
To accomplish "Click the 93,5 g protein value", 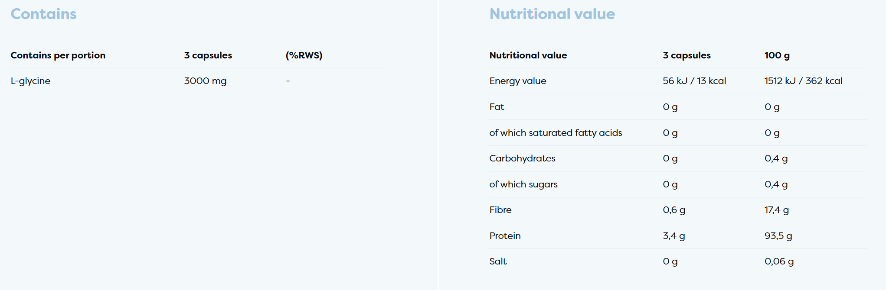I will point(778,236).
